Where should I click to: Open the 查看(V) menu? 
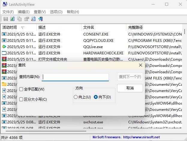tap(40, 12)
